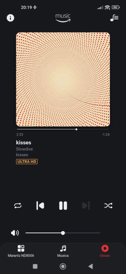Viewport: 126px width, 274px height.
Task: Toggle shuffle playback
Action: [108, 205]
